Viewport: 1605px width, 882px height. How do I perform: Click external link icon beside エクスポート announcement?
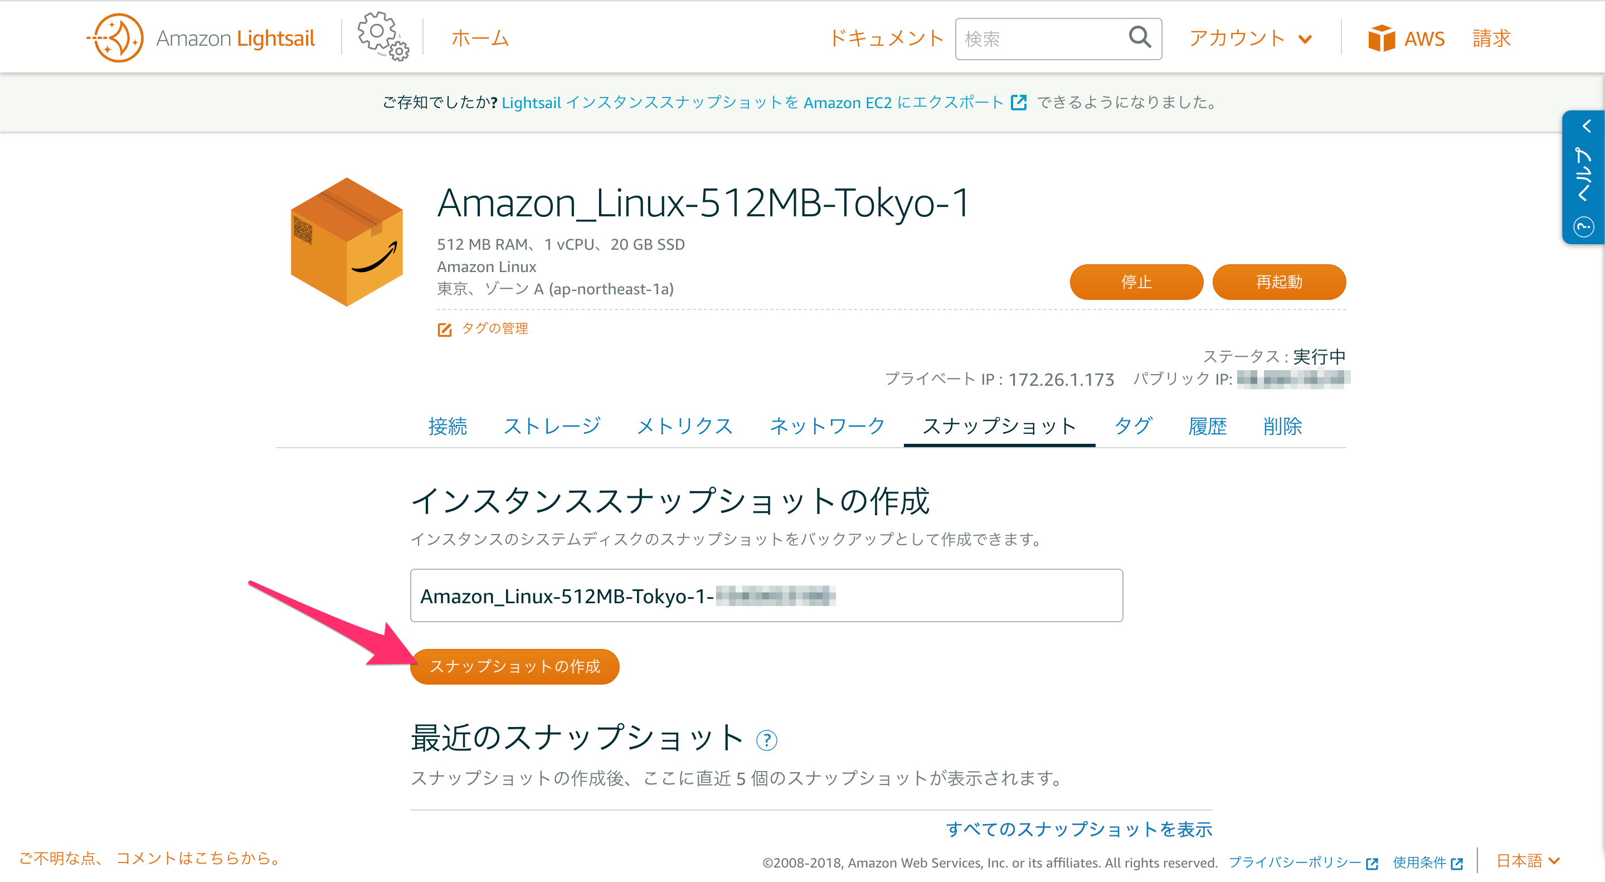(x=1019, y=103)
